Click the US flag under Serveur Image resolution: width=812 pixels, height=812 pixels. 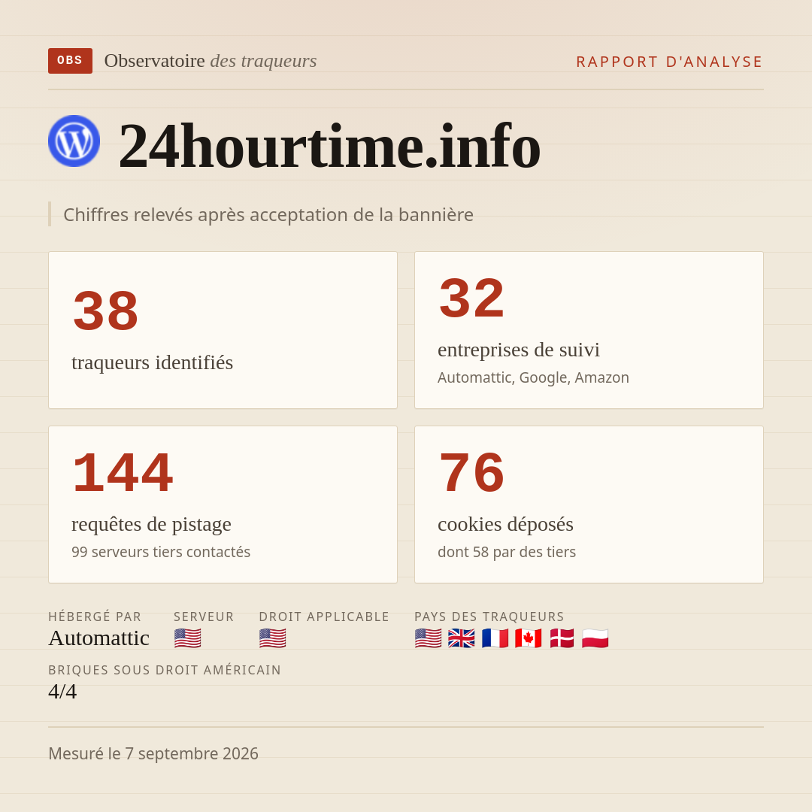[x=187, y=638]
